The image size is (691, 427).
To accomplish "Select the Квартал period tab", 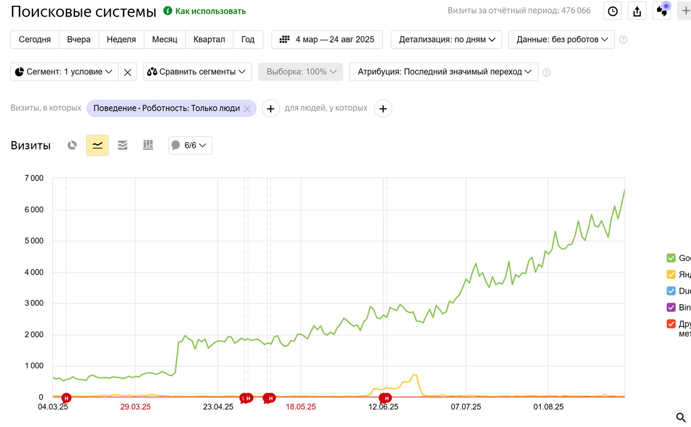I will [x=209, y=40].
